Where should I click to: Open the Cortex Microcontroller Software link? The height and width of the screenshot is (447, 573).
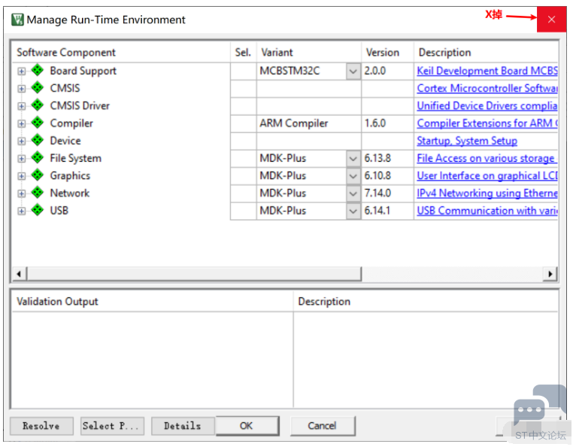[487, 89]
